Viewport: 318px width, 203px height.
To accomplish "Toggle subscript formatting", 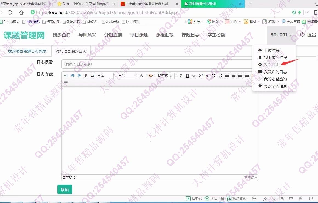I will coord(207,76).
